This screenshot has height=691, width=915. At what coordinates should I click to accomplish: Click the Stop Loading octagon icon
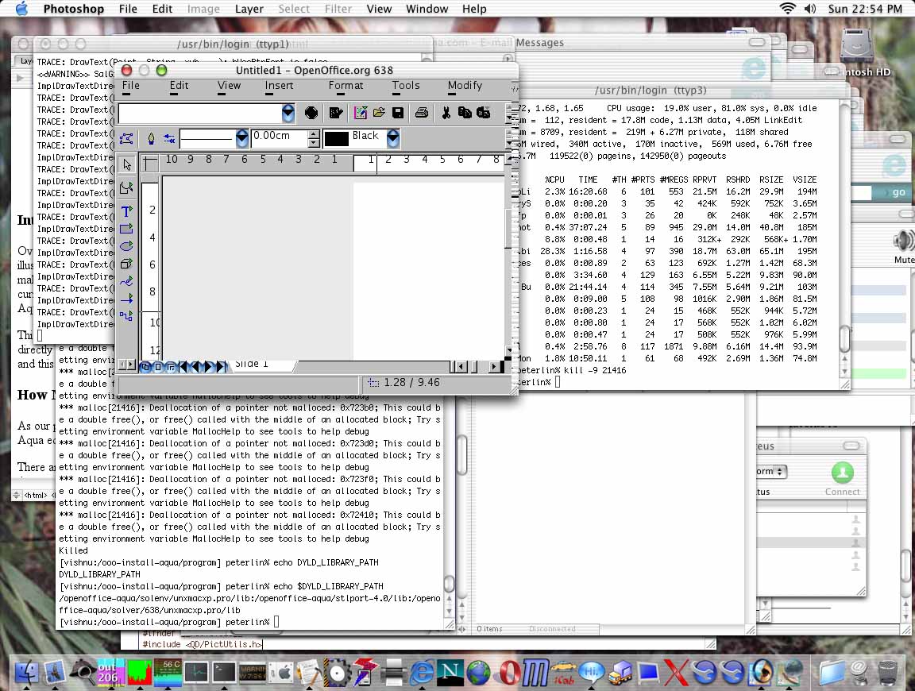coord(311,113)
